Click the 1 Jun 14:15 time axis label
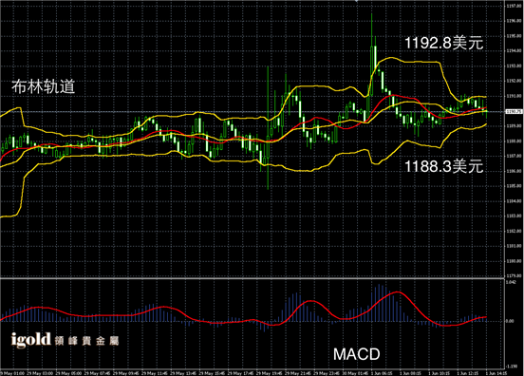The width and height of the screenshot is (524, 376). [496, 373]
